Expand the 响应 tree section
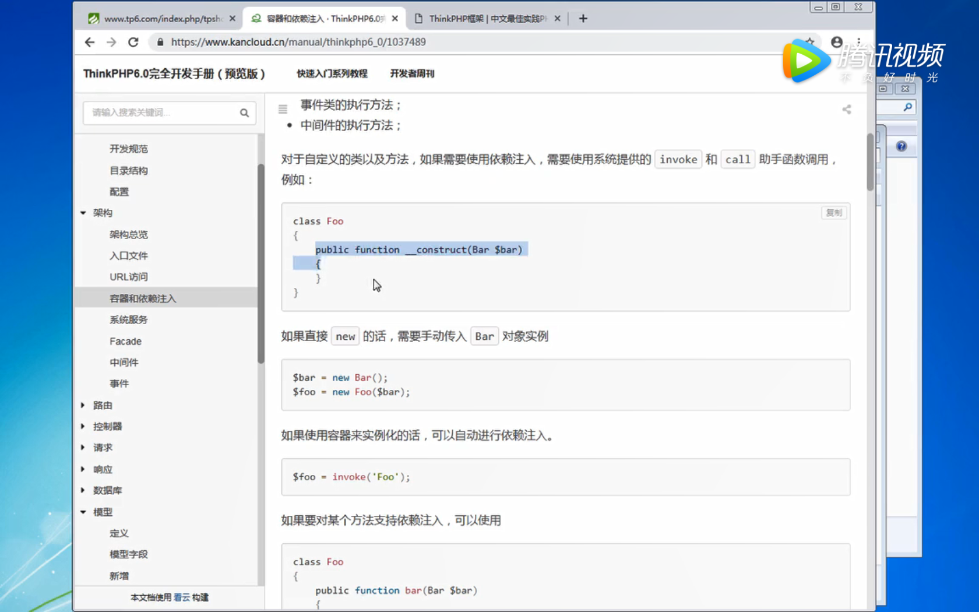This screenshot has height=612, width=979. point(83,469)
